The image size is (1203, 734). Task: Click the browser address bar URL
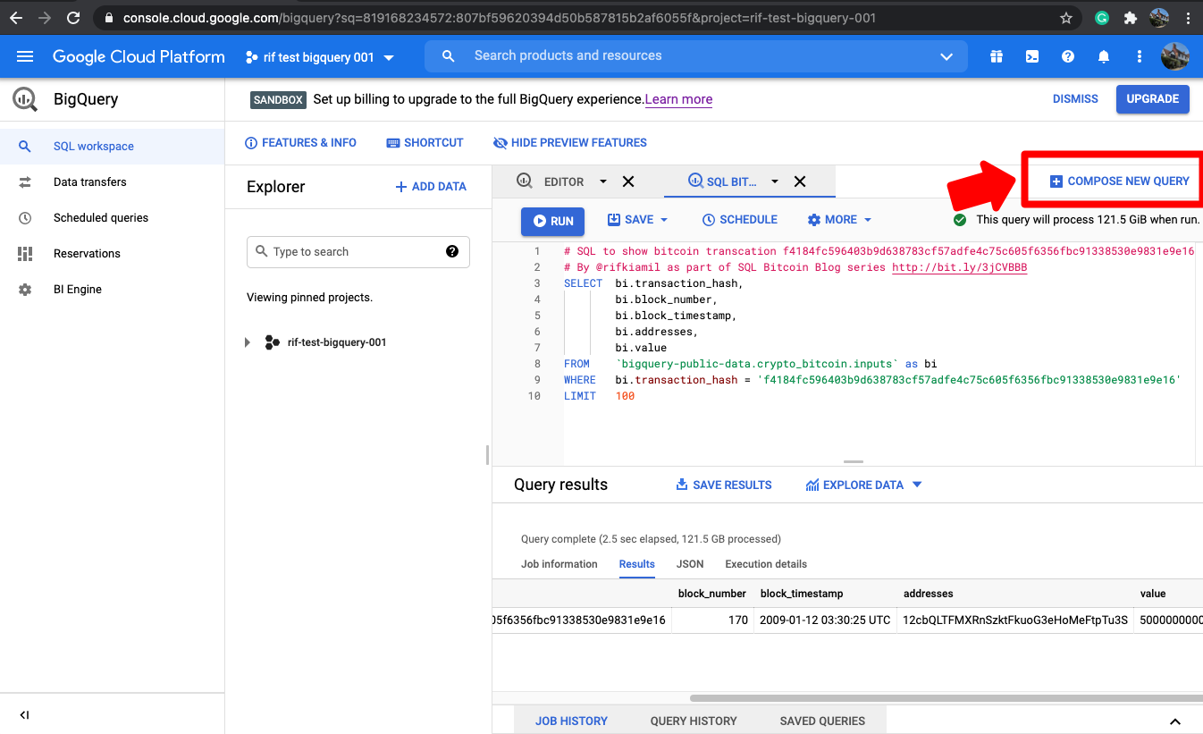499,18
